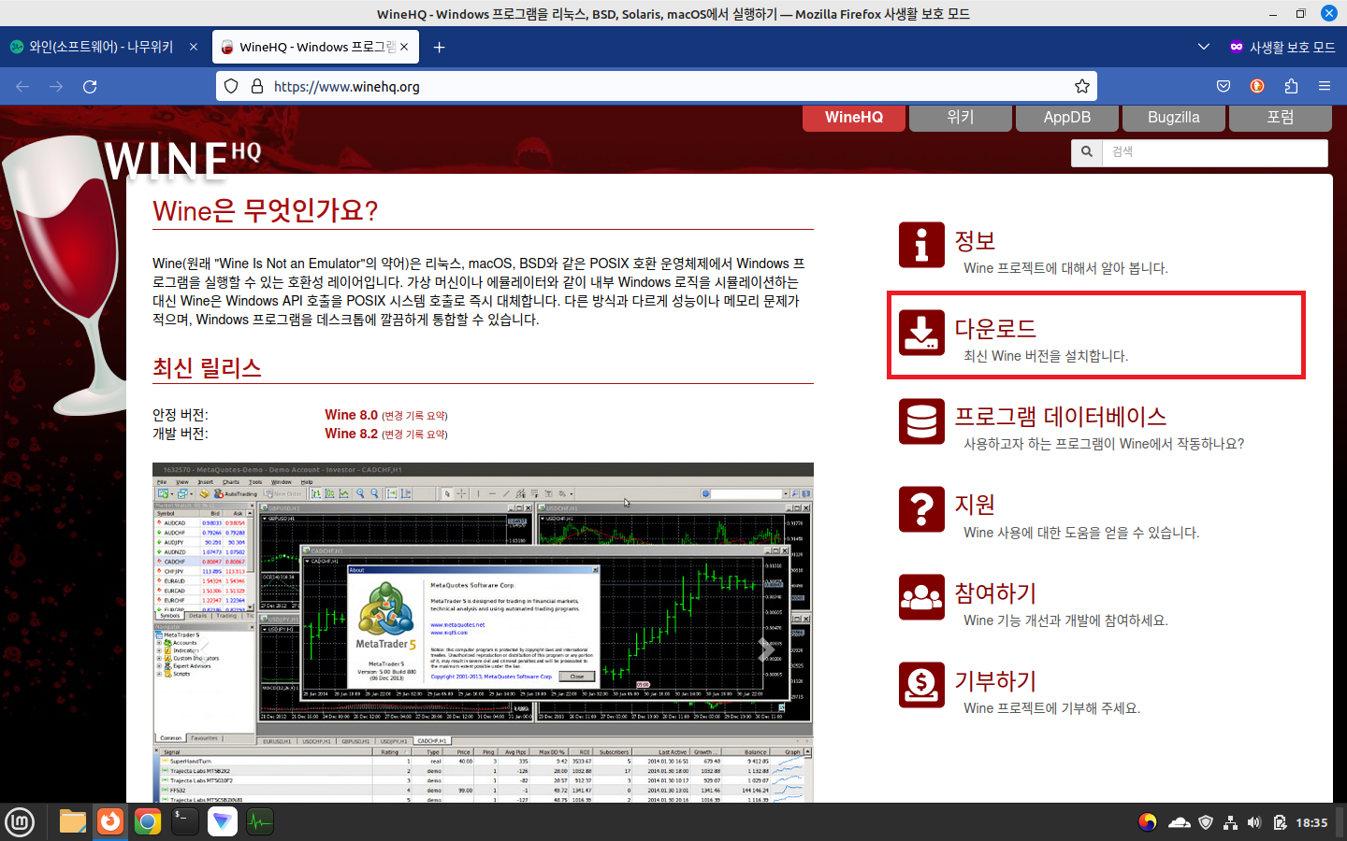Click the WineHQ logo text
1347x841 pixels.
(182, 161)
